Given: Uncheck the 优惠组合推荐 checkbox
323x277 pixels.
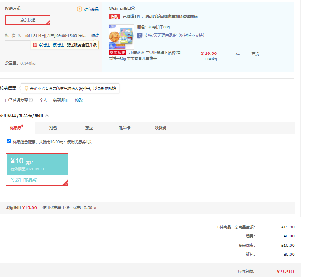Looking at the screenshot, I should tap(9, 141).
